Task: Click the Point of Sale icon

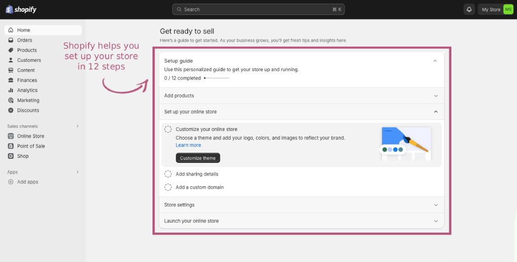Action: [11, 146]
